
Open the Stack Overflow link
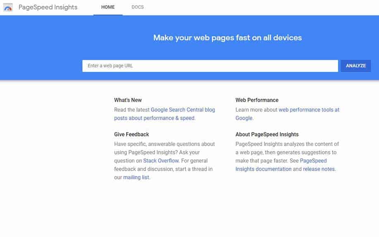161,161
